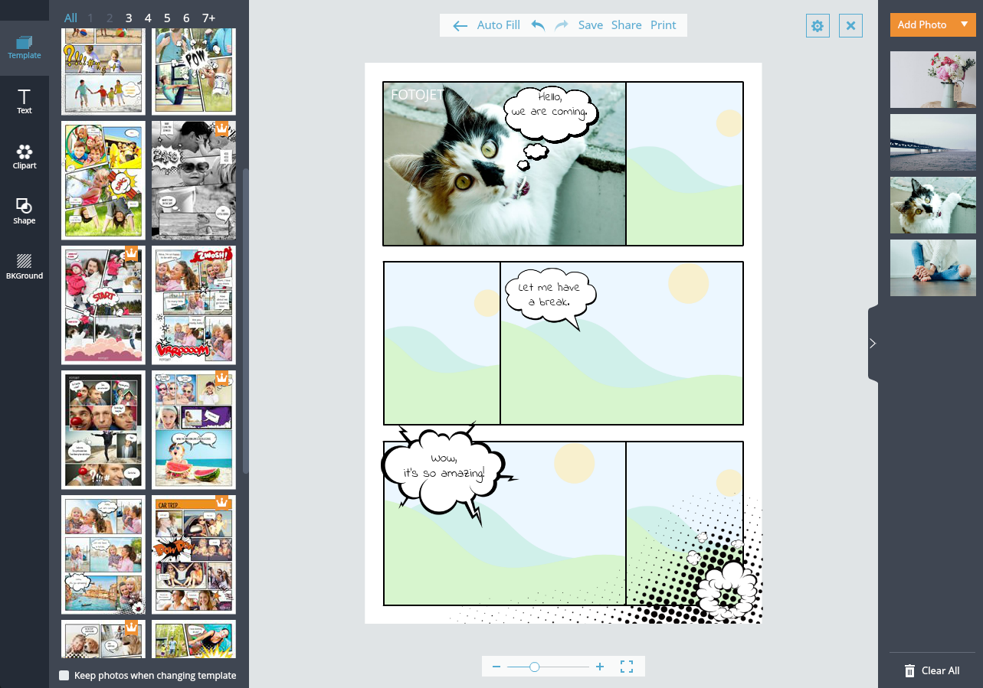983x688 pixels.
Task: Click Auto Fill
Action: [x=499, y=25]
